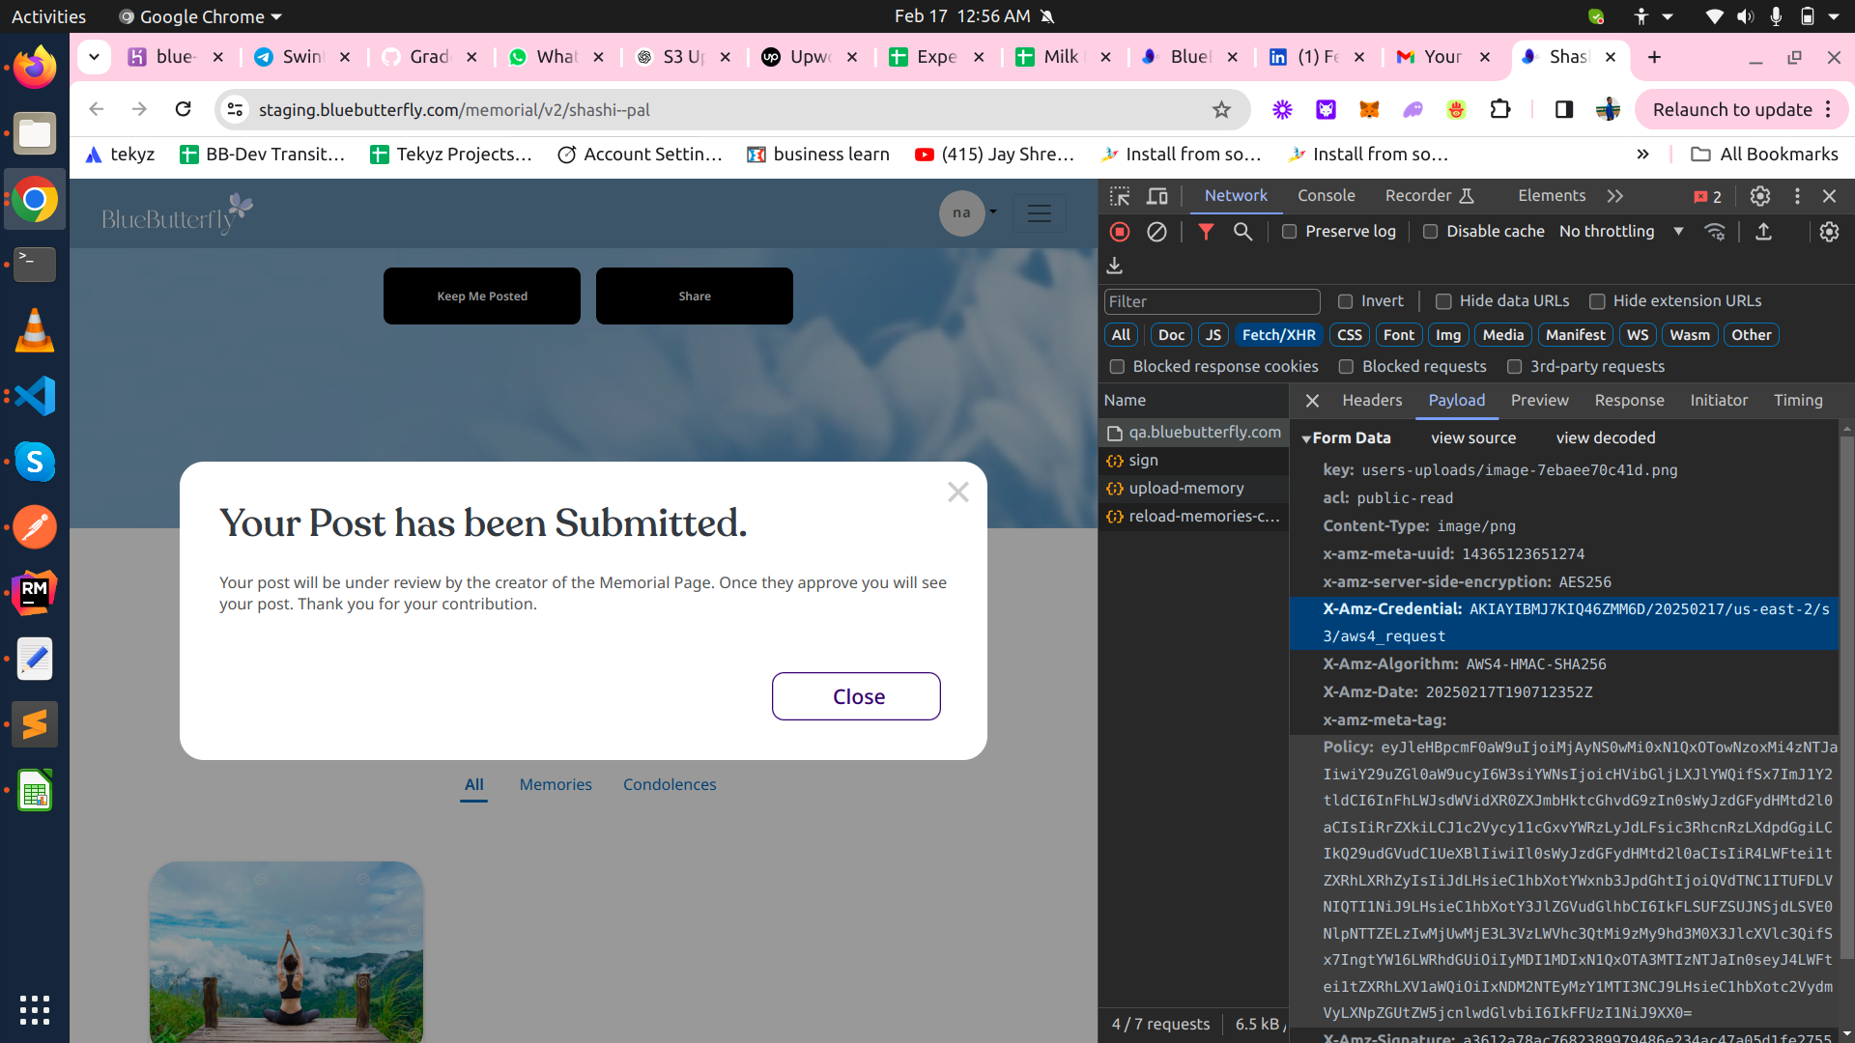Launch VS Code from the dock

coord(35,396)
